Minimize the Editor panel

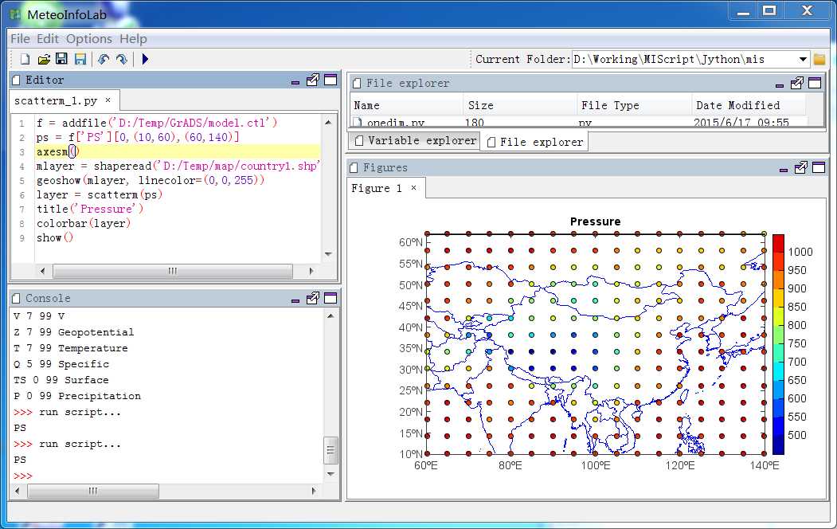(295, 82)
